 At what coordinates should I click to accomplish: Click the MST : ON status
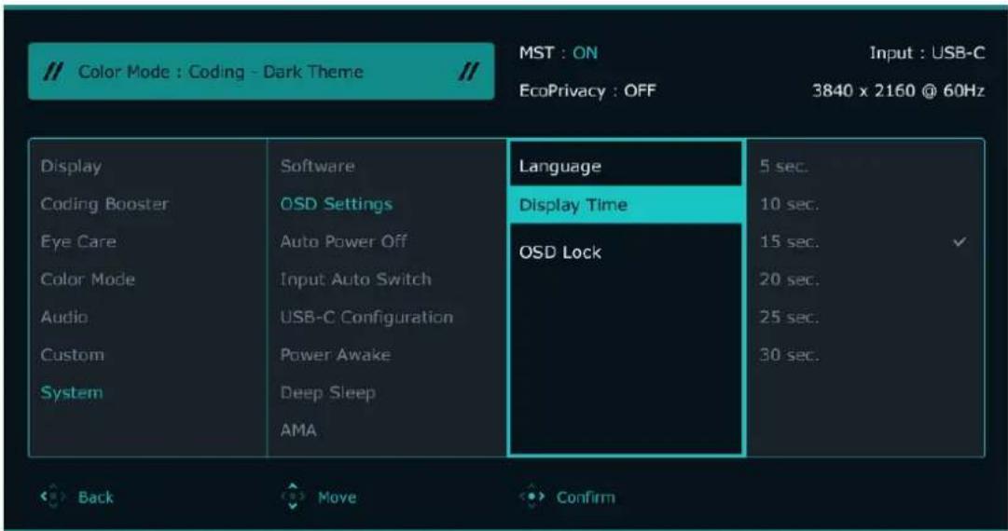558,53
